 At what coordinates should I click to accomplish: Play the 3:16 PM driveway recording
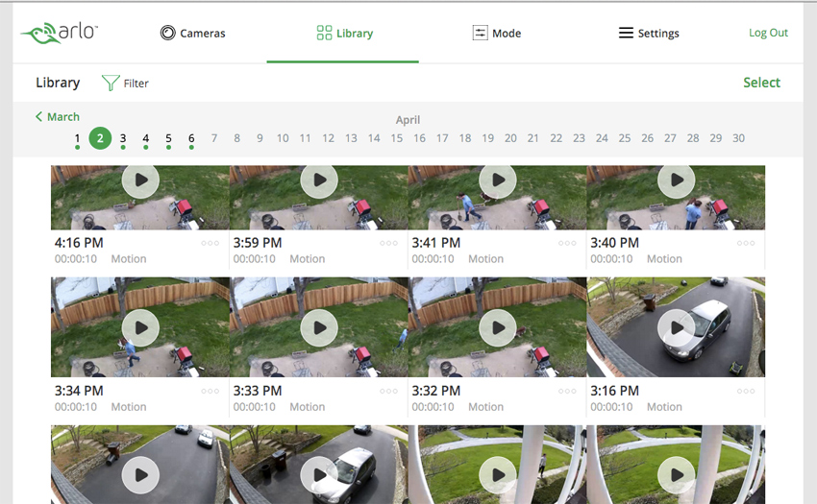coord(677,328)
